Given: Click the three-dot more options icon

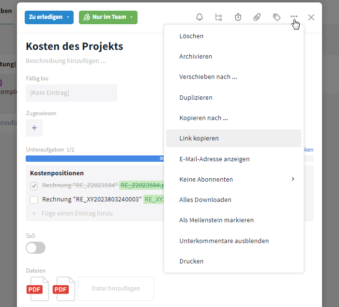Looking at the screenshot, I should coord(294,16).
